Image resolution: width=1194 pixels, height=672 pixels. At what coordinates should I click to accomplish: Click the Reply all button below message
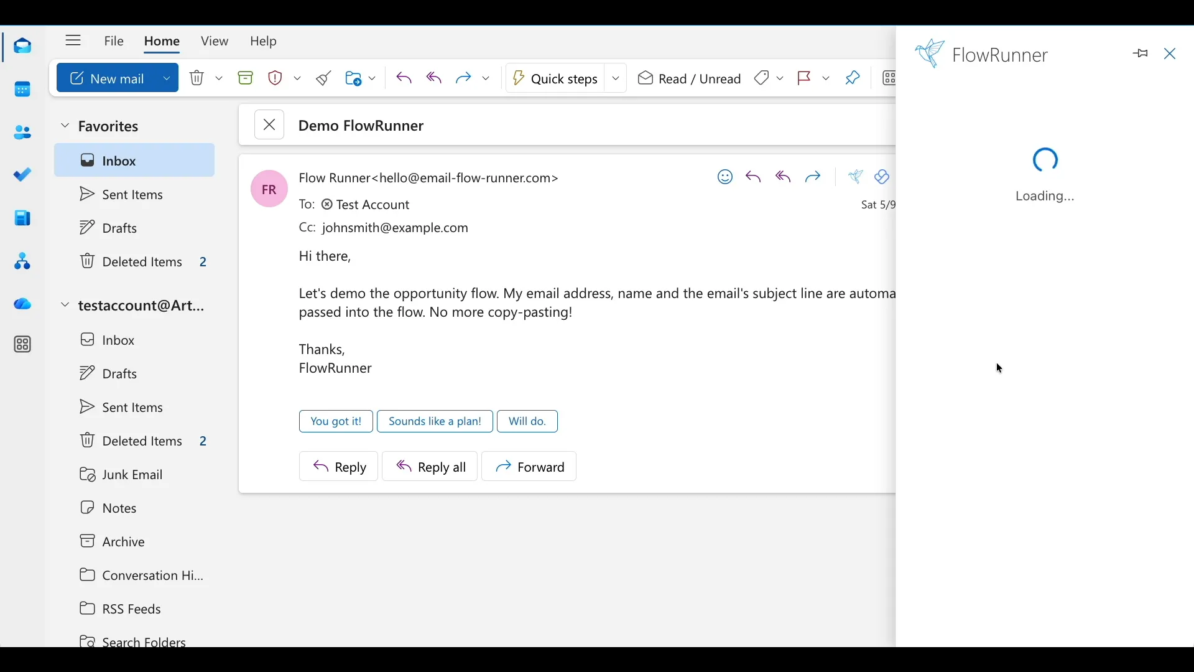coord(431,467)
